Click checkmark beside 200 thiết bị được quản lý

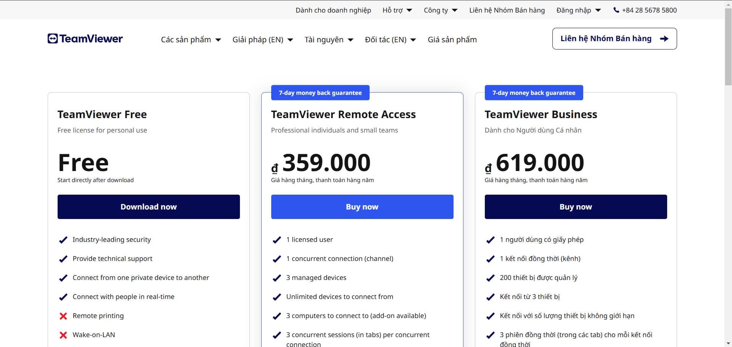[491, 278]
